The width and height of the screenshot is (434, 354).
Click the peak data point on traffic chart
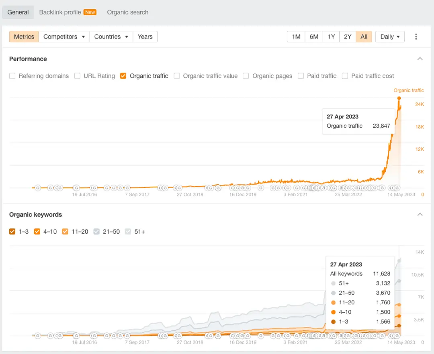[x=399, y=98]
